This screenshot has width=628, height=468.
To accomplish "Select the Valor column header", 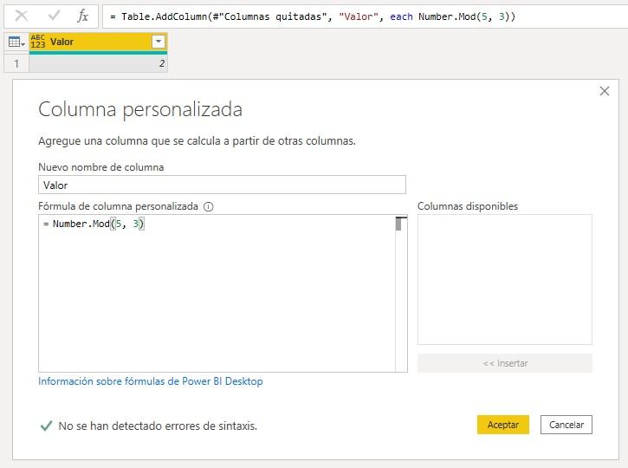I will click(95, 42).
